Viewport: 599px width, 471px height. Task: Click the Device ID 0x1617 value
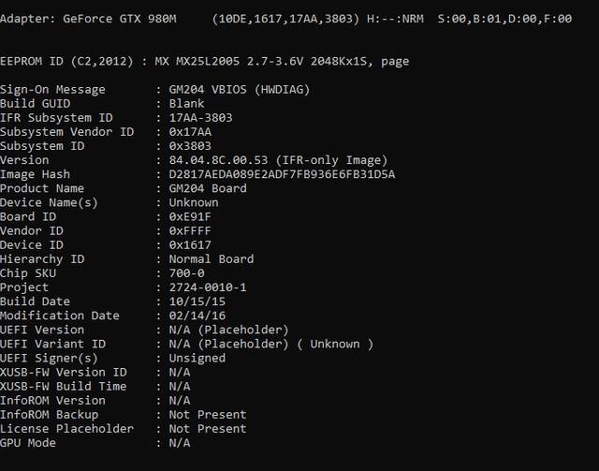pyautogui.click(x=190, y=245)
